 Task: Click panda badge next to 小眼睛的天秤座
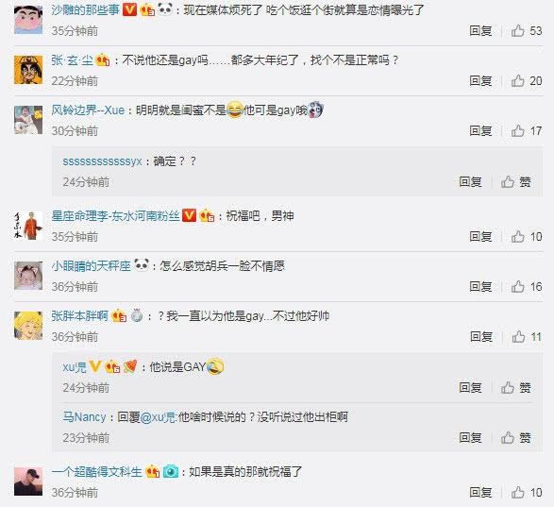(142, 264)
